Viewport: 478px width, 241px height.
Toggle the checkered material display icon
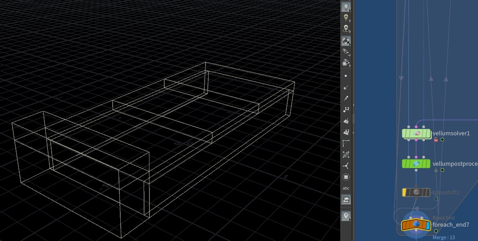pyautogui.click(x=346, y=40)
